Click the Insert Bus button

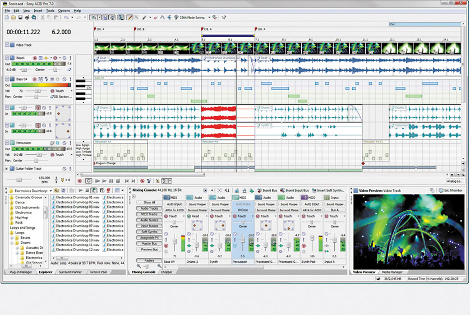266,191
